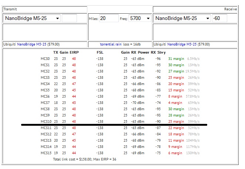The height and width of the screenshot is (169, 245).
Task: Select the MCS1 row label
Action: pyautogui.click(x=45, y=65)
